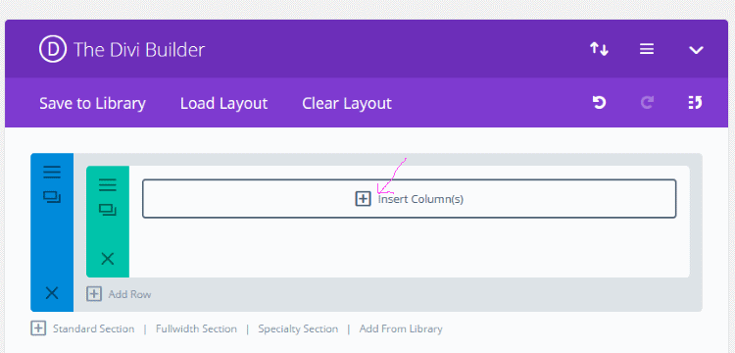Select Clear Layout
This screenshot has height=353, width=735.
click(347, 103)
